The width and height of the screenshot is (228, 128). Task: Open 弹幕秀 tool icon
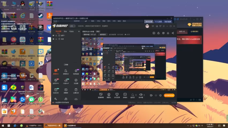[x=66, y=91]
